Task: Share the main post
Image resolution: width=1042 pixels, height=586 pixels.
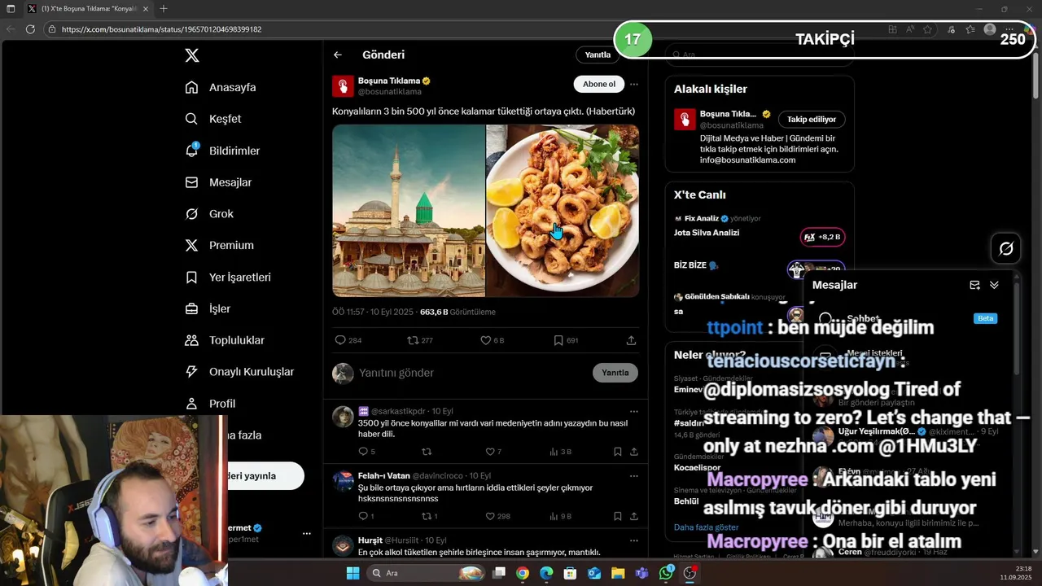Action: pyautogui.click(x=631, y=340)
